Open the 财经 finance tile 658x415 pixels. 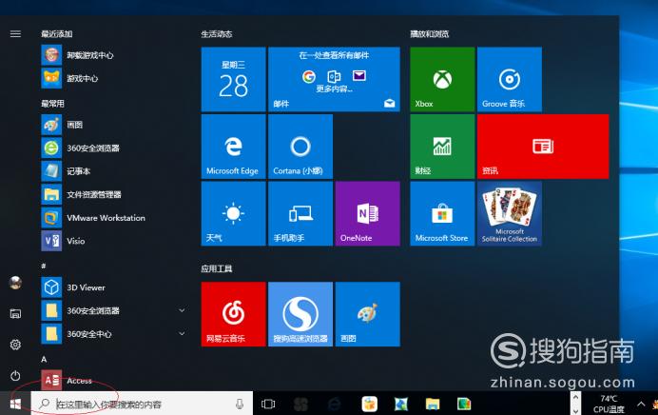tap(442, 147)
